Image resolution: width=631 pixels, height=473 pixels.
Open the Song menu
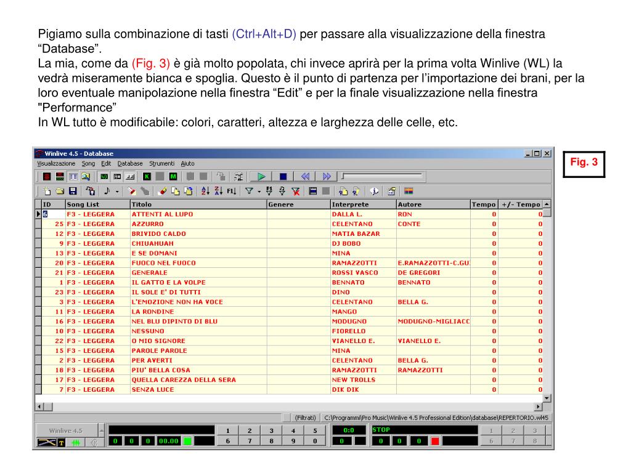[88, 164]
